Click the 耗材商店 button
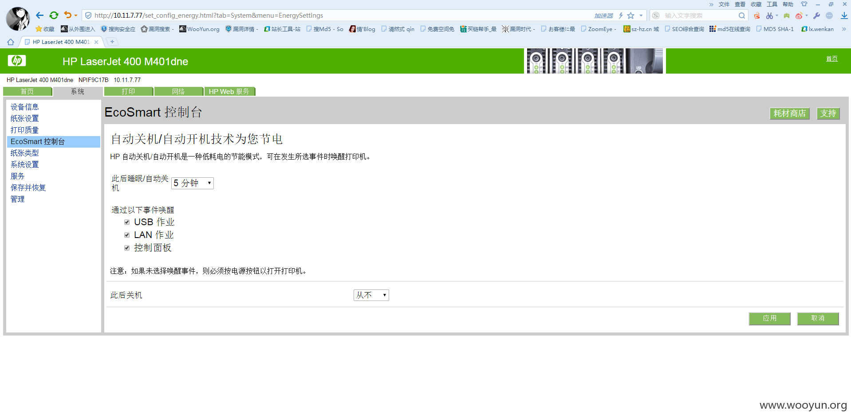 [x=790, y=113]
